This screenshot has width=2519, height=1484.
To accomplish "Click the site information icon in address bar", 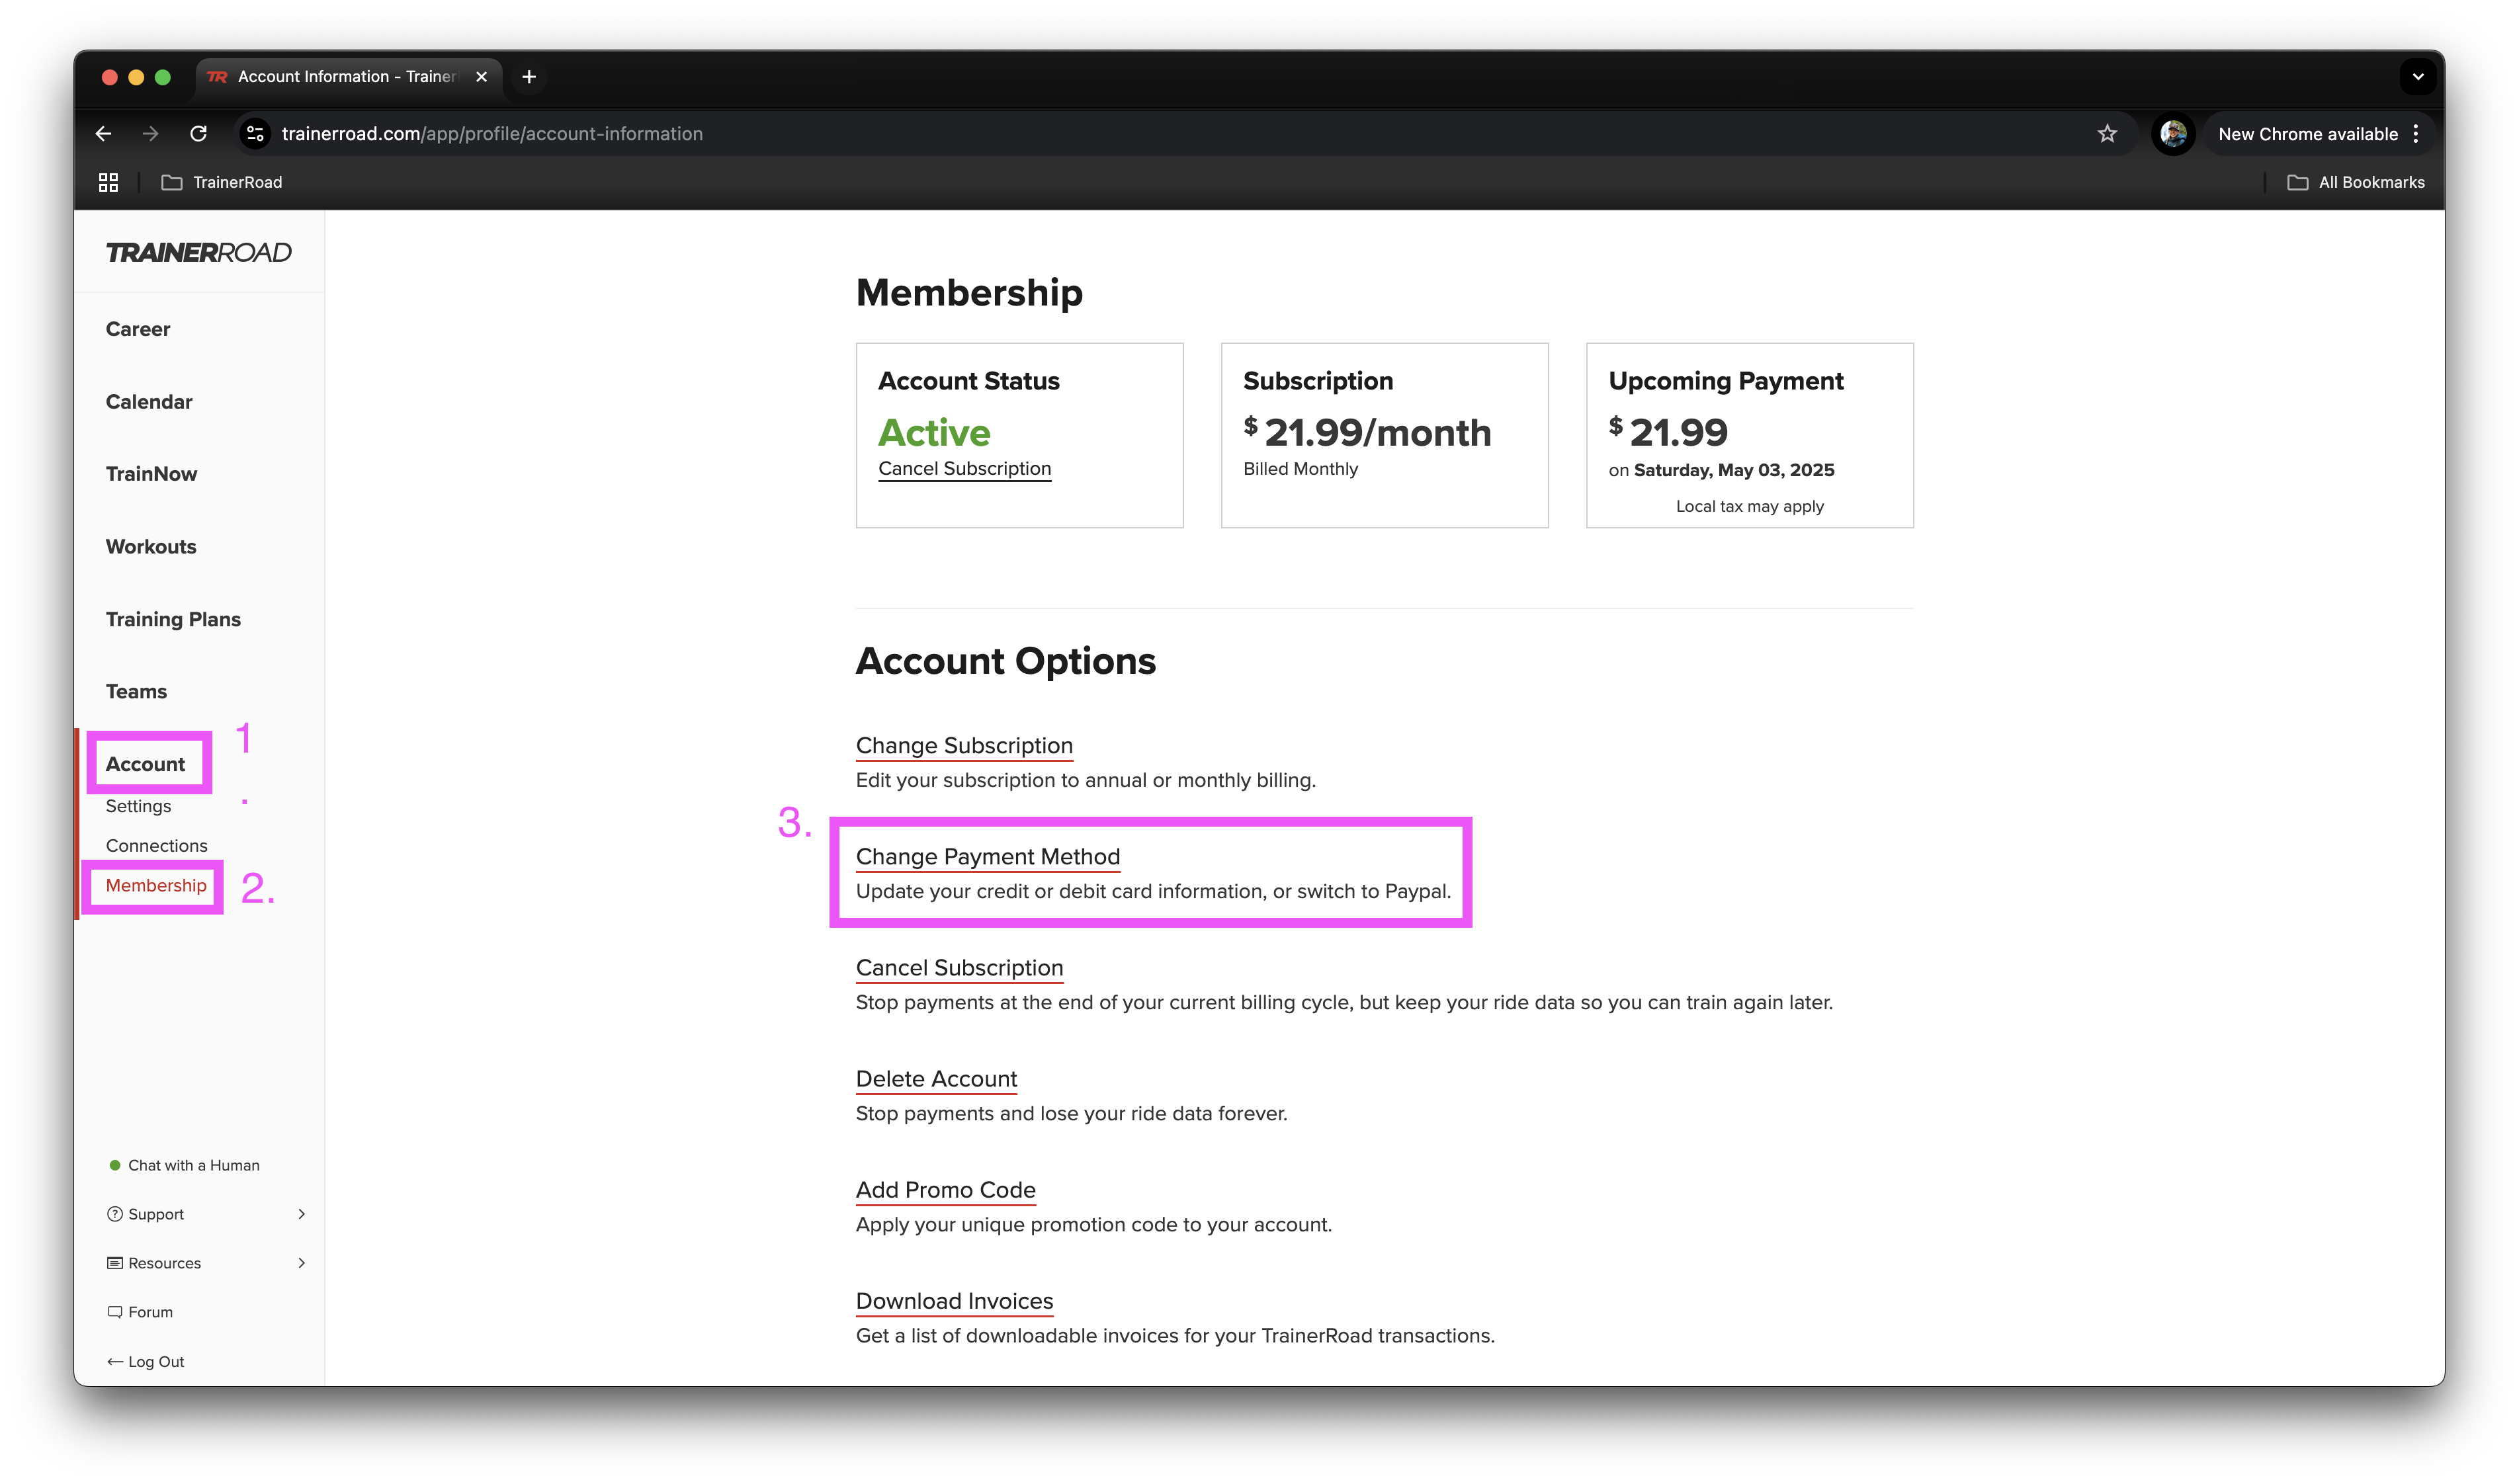I will tap(256, 134).
